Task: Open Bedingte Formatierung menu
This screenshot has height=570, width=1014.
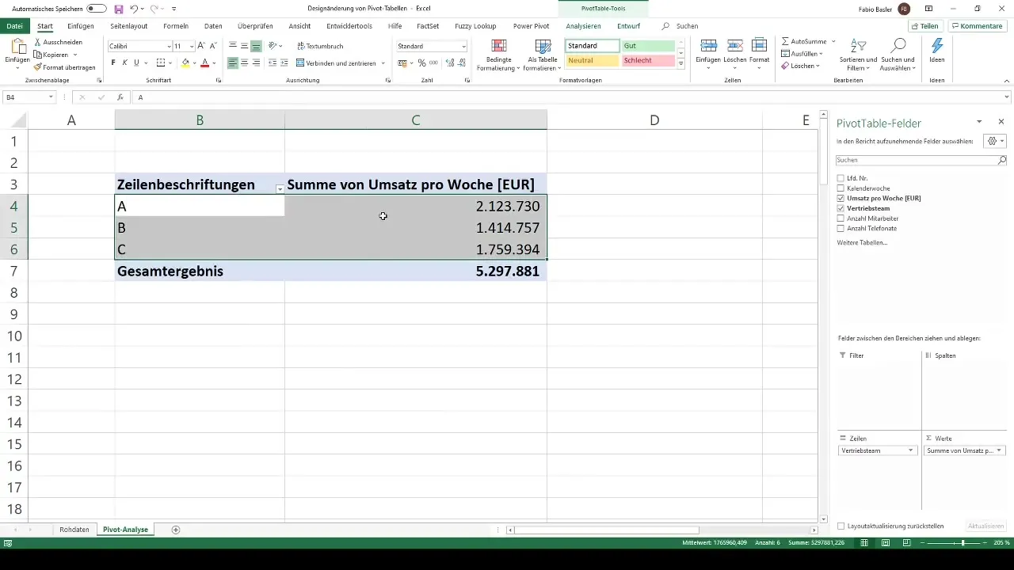Action: [x=499, y=55]
